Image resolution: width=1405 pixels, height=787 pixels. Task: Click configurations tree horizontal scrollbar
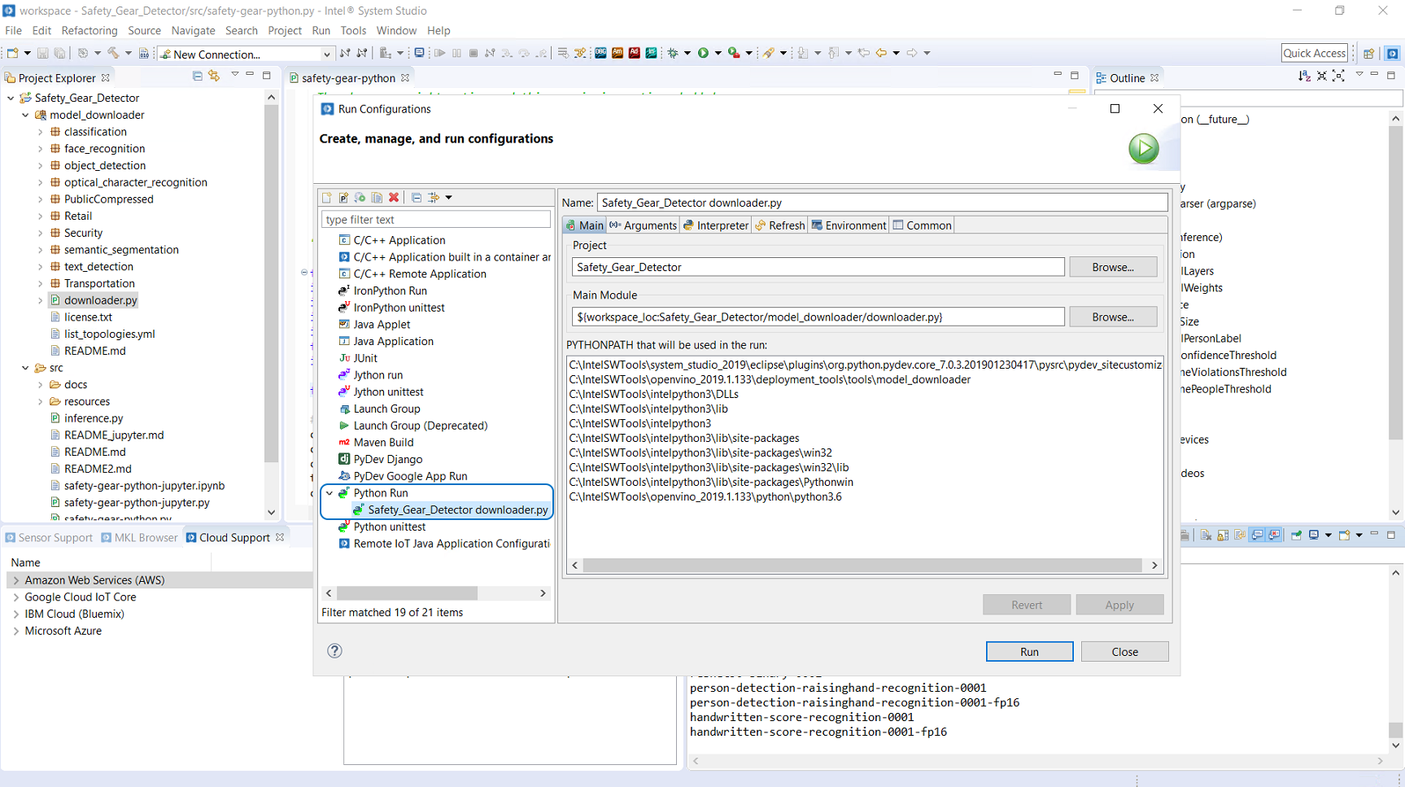click(x=407, y=593)
